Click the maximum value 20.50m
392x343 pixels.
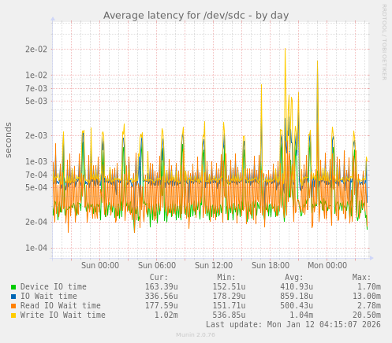coord(367,315)
